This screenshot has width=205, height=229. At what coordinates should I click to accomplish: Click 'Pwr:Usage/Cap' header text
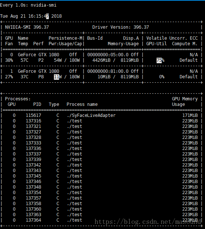[65, 44]
